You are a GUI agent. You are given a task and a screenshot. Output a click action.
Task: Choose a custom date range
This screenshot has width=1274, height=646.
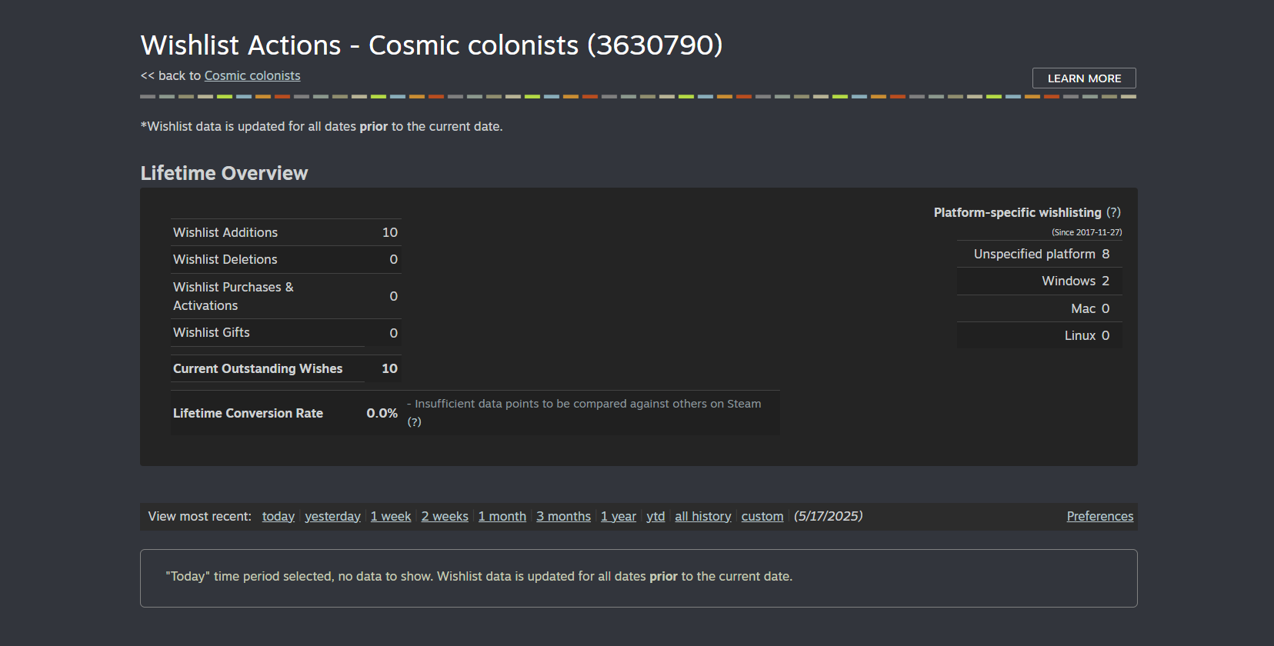click(x=762, y=516)
